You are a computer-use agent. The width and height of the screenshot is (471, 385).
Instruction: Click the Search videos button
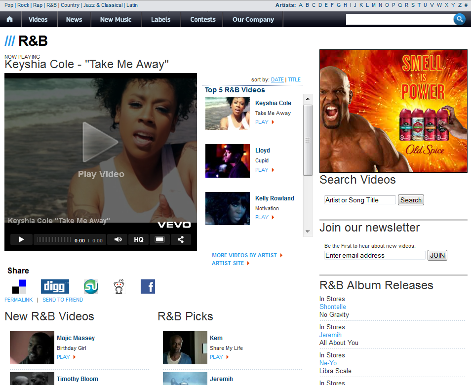(x=411, y=200)
